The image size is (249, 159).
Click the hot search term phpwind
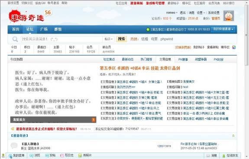pyautogui.click(x=167, y=39)
